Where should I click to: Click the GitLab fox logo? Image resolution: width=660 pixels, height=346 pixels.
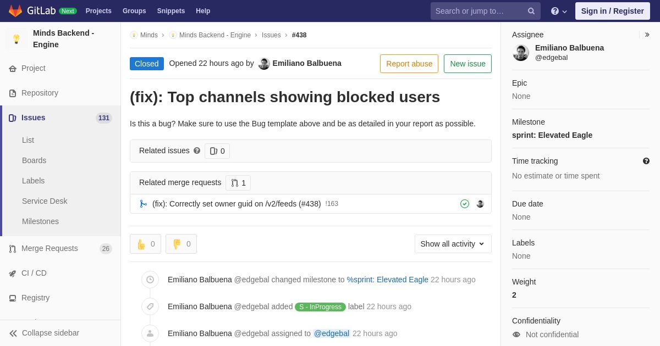point(15,11)
